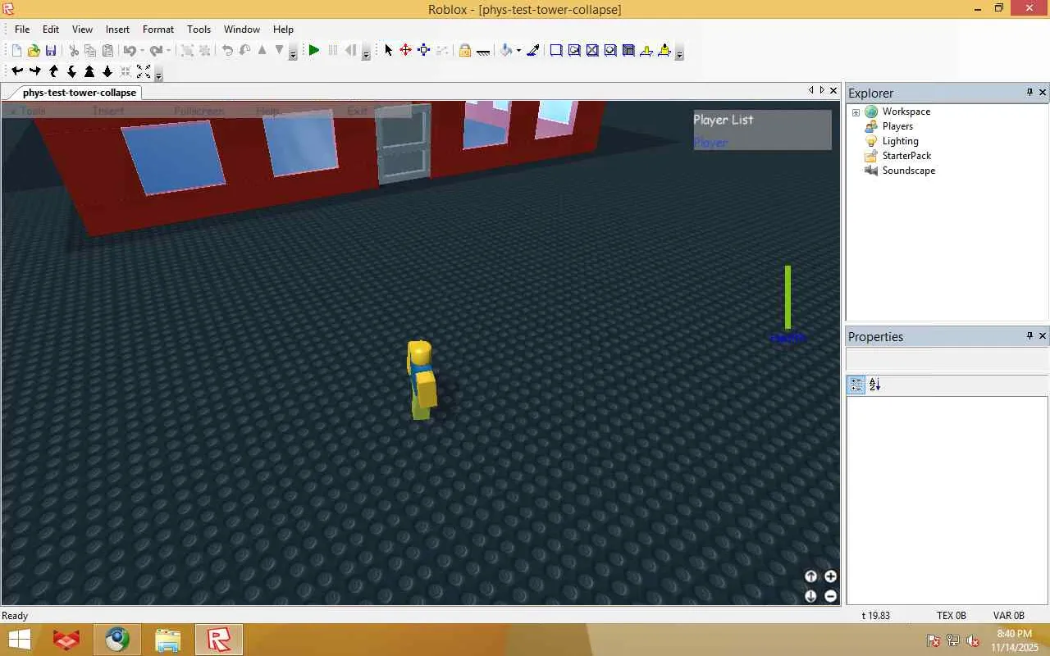The height and width of the screenshot is (656, 1050).
Task: Click the Cut scissors icon
Action: point(74,51)
